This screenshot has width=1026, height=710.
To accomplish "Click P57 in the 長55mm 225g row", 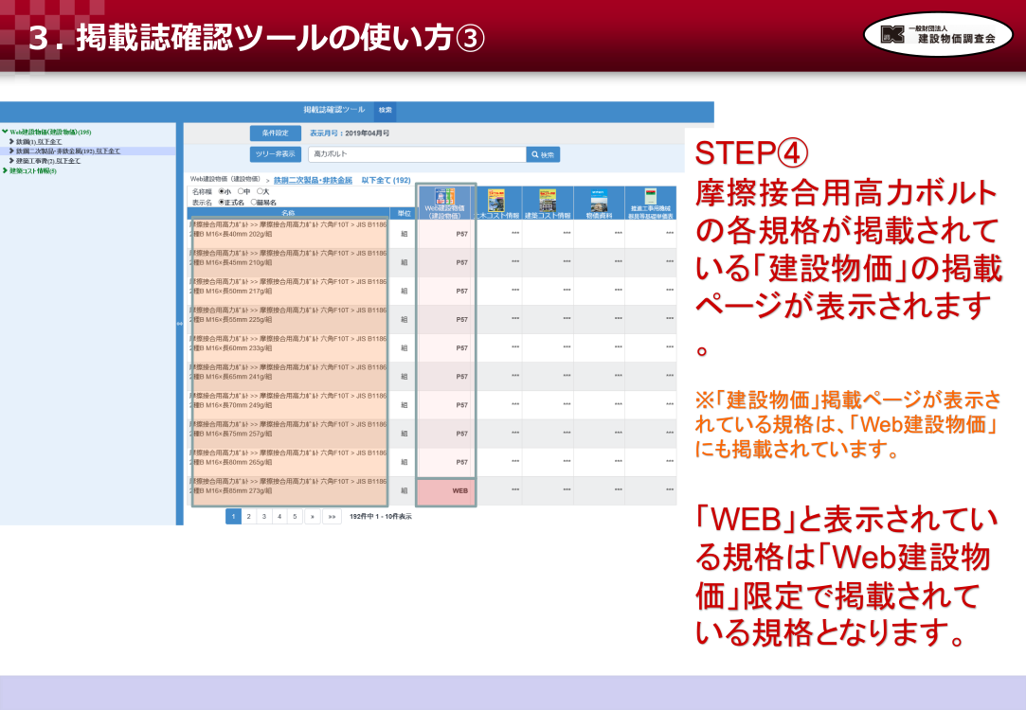I will click(462, 320).
